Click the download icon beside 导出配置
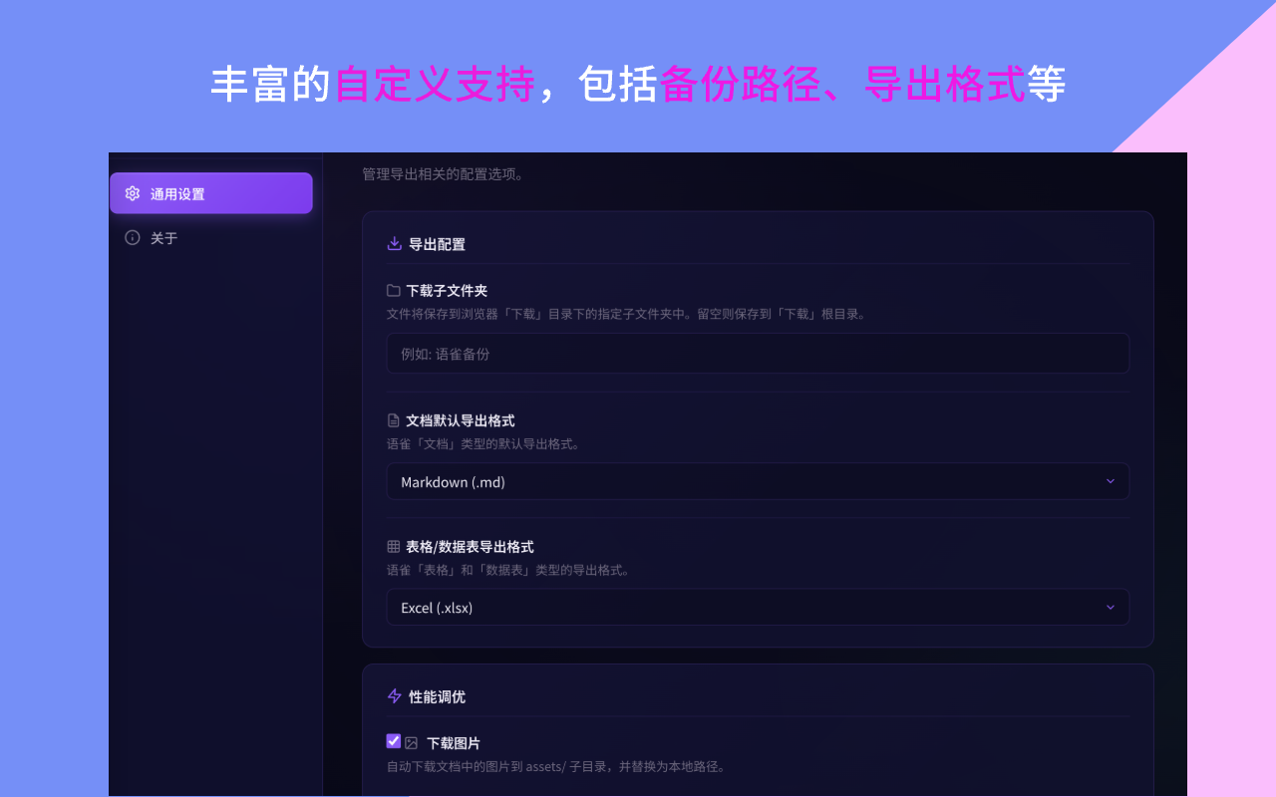This screenshot has width=1276, height=797. [395, 244]
